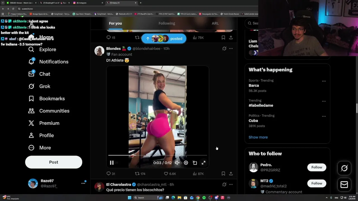This screenshot has height=201, width=358.
Task: View analytics 87K on Blondes post
Action: [x=198, y=174]
